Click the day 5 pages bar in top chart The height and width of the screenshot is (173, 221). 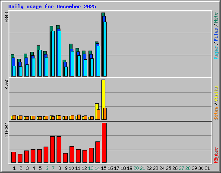[40, 63]
